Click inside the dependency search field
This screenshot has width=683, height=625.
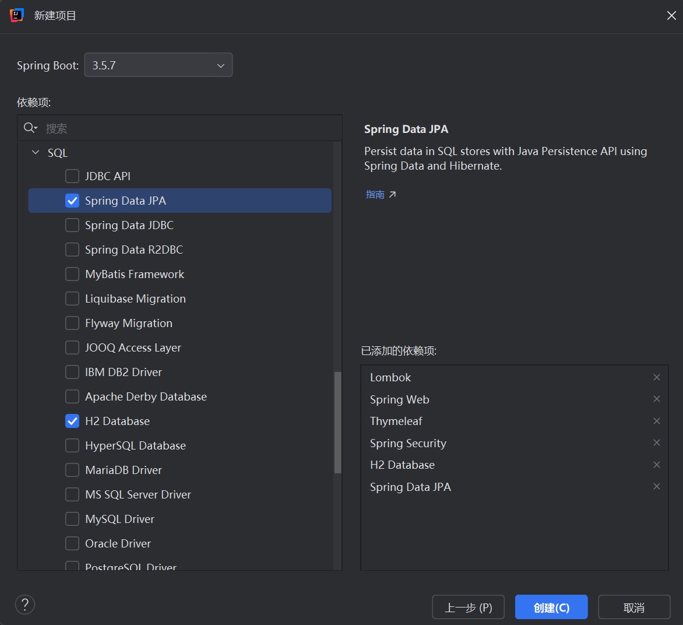[175, 128]
